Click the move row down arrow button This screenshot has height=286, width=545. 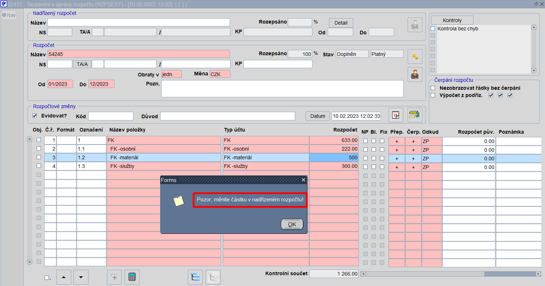(x=81, y=277)
